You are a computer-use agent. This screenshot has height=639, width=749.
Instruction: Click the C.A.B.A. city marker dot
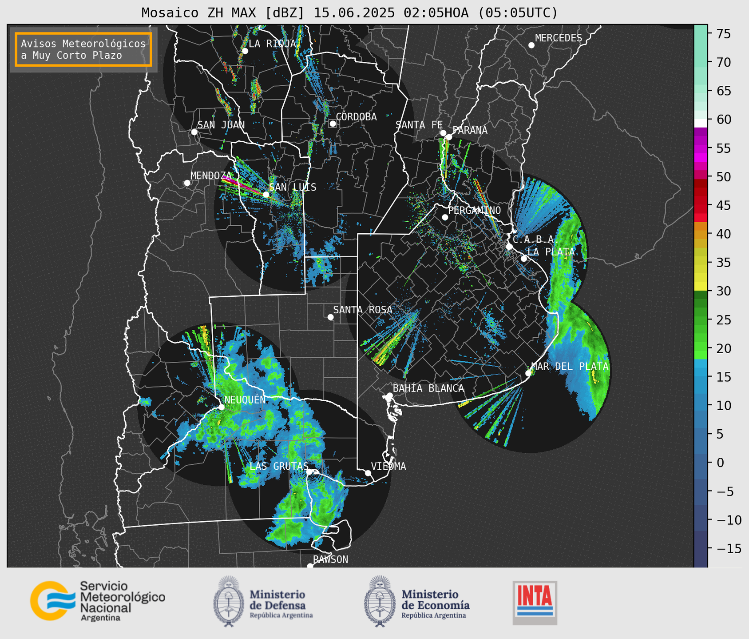509,247
